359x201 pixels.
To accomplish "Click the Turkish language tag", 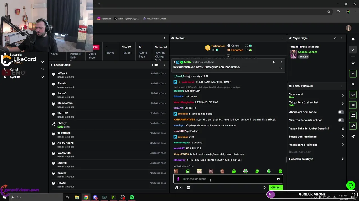I will tap(304, 57).
